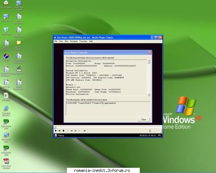Viewport: 216px width, 173px height.
Task: Select the blue globe application shortcut icon
Action: click(6, 57)
